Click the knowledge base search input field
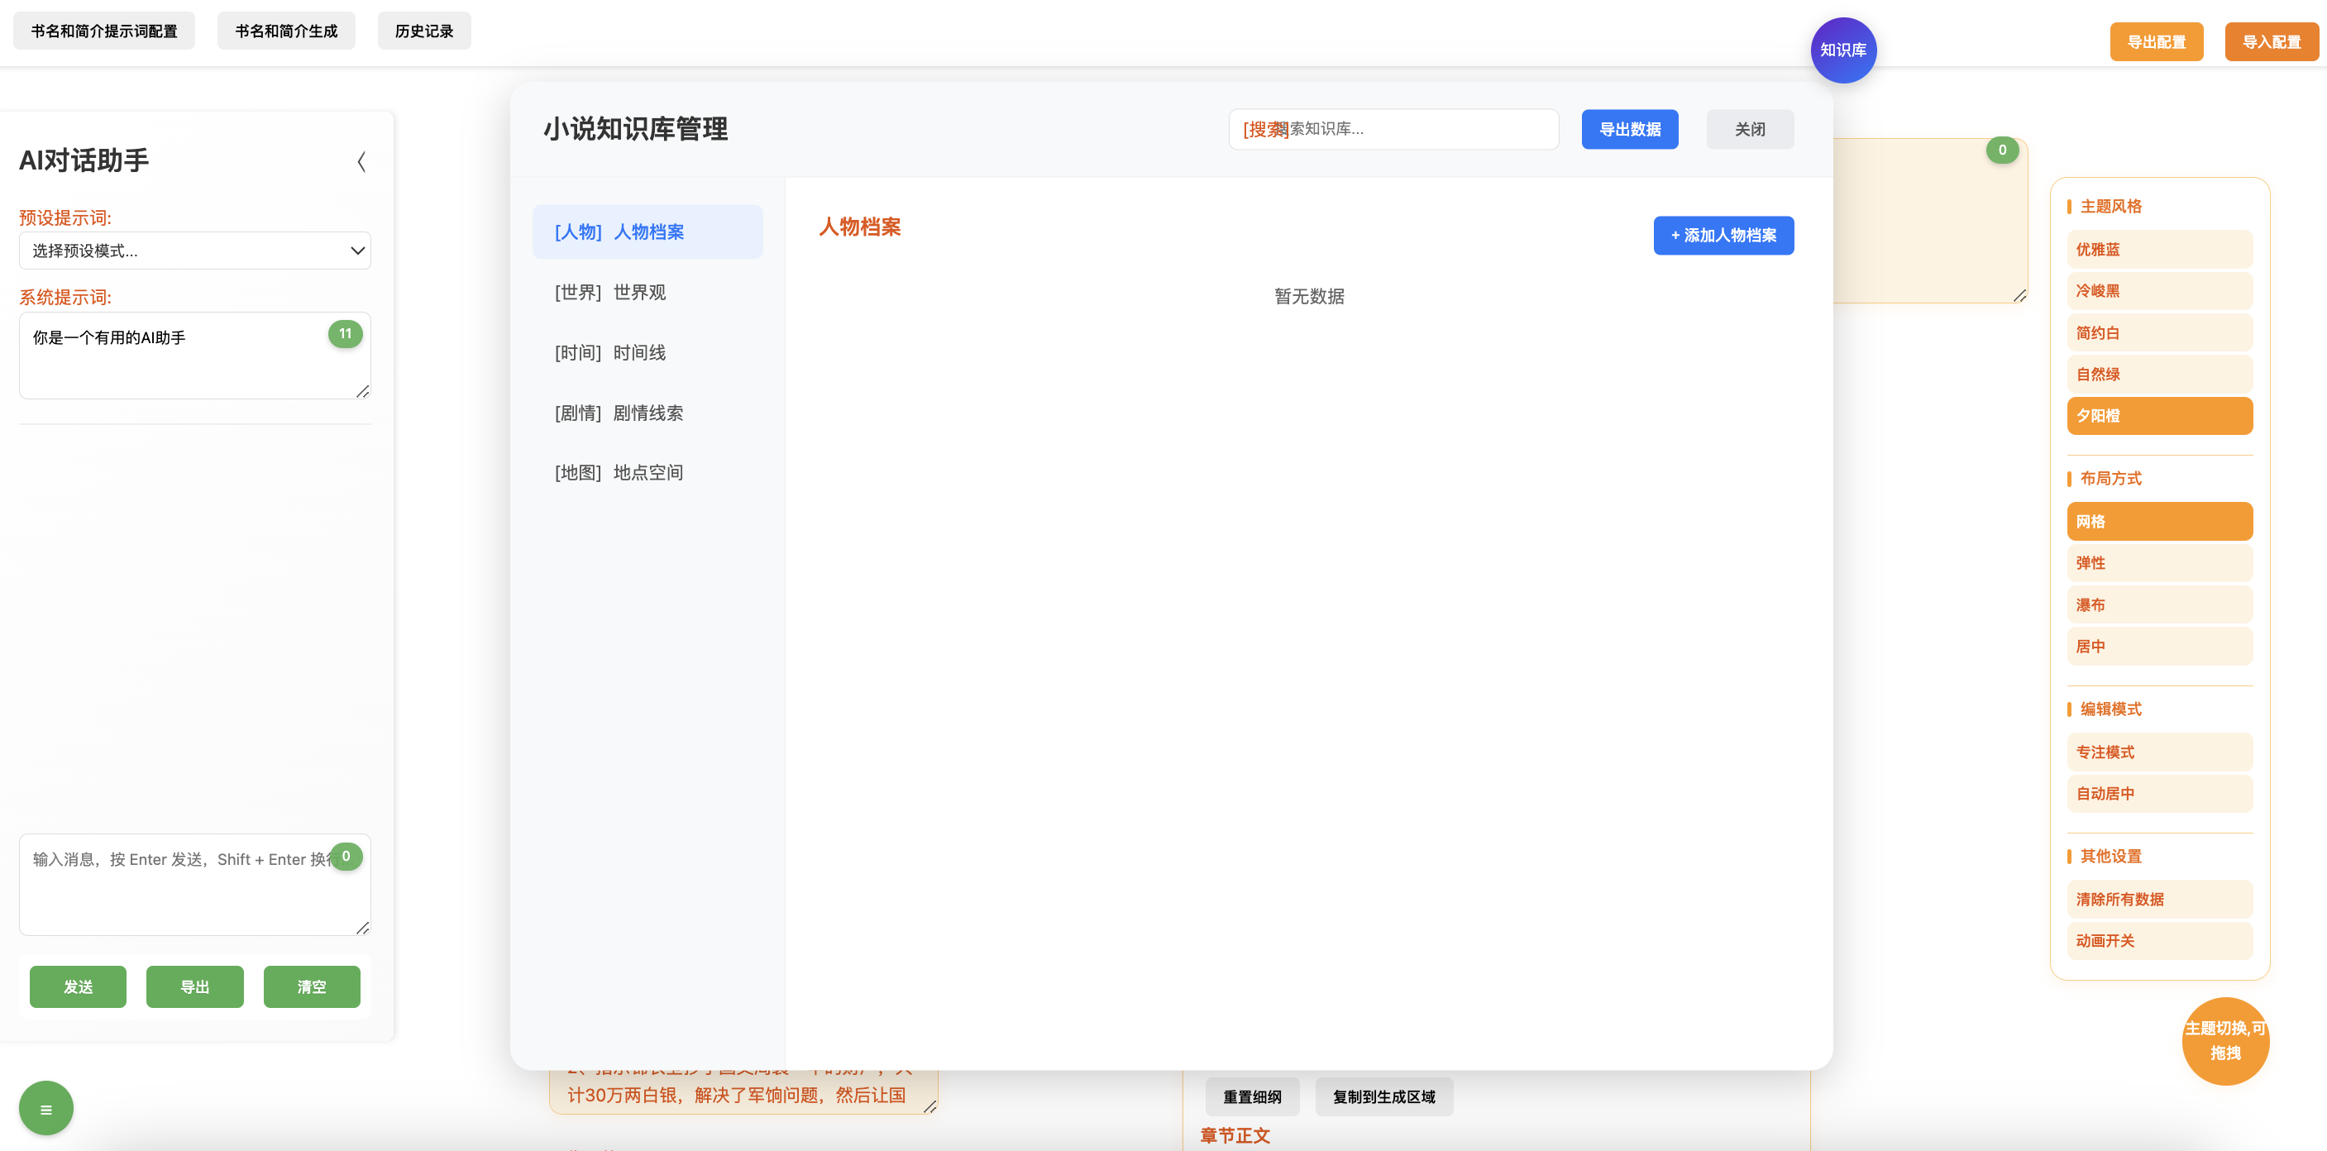2327x1151 pixels. (1394, 129)
